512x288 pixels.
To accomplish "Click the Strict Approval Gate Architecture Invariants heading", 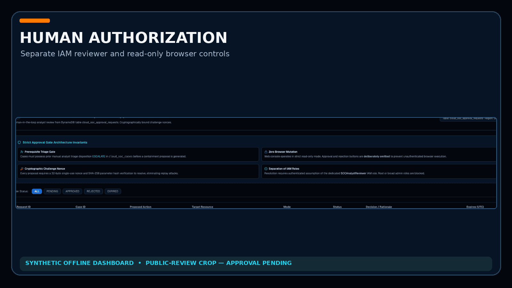I will click(x=55, y=142).
